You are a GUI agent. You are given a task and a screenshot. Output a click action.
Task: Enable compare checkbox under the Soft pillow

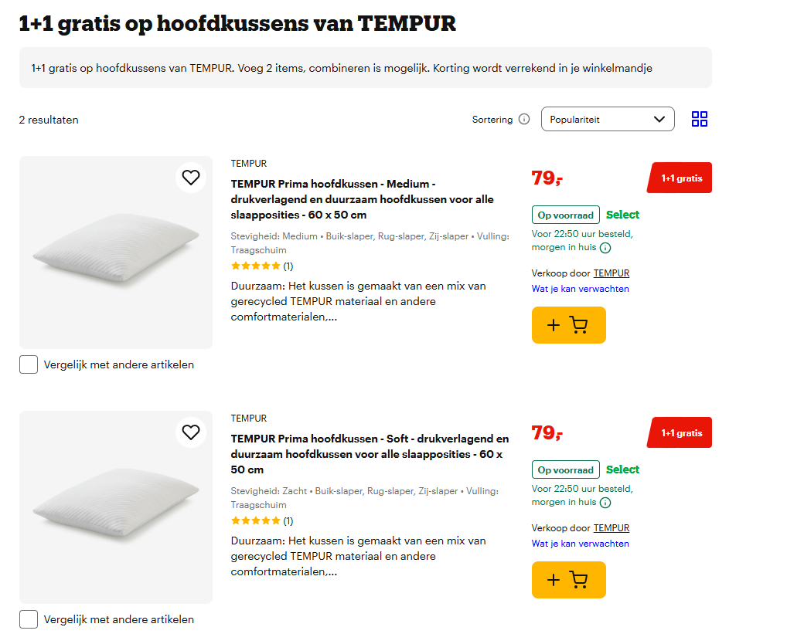(29, 619)
